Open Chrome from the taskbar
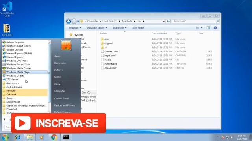 click(x=54, y=137)
